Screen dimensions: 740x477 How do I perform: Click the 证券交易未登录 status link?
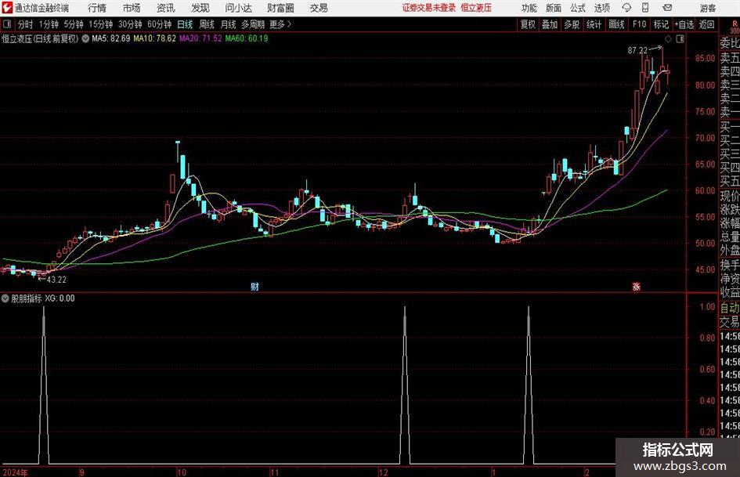click(429, 8)
